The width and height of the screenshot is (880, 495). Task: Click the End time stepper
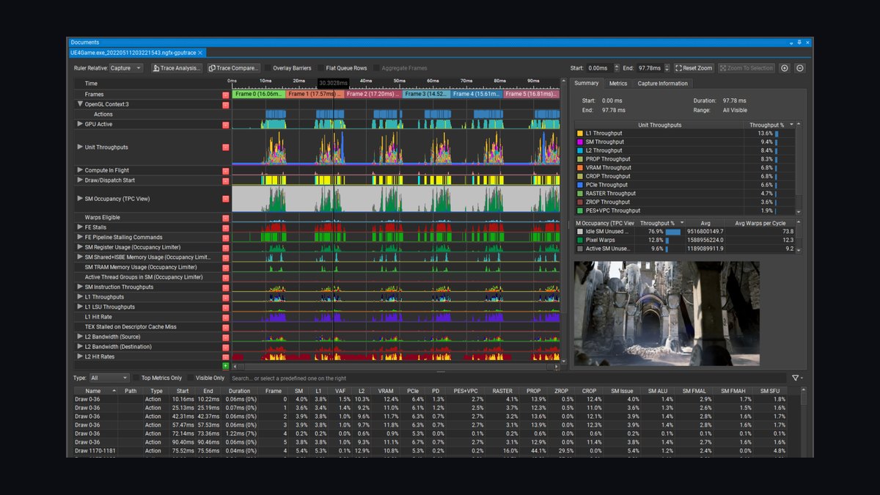(668, 68)
